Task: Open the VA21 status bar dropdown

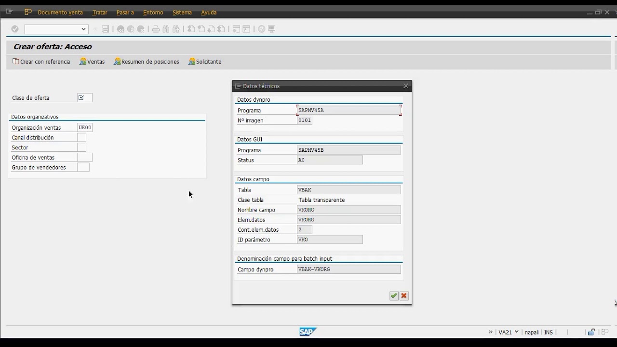Action: (517, 332)
